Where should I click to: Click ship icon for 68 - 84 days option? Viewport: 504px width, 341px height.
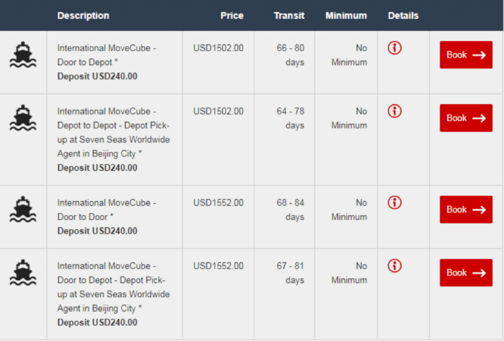coord(23,209)
